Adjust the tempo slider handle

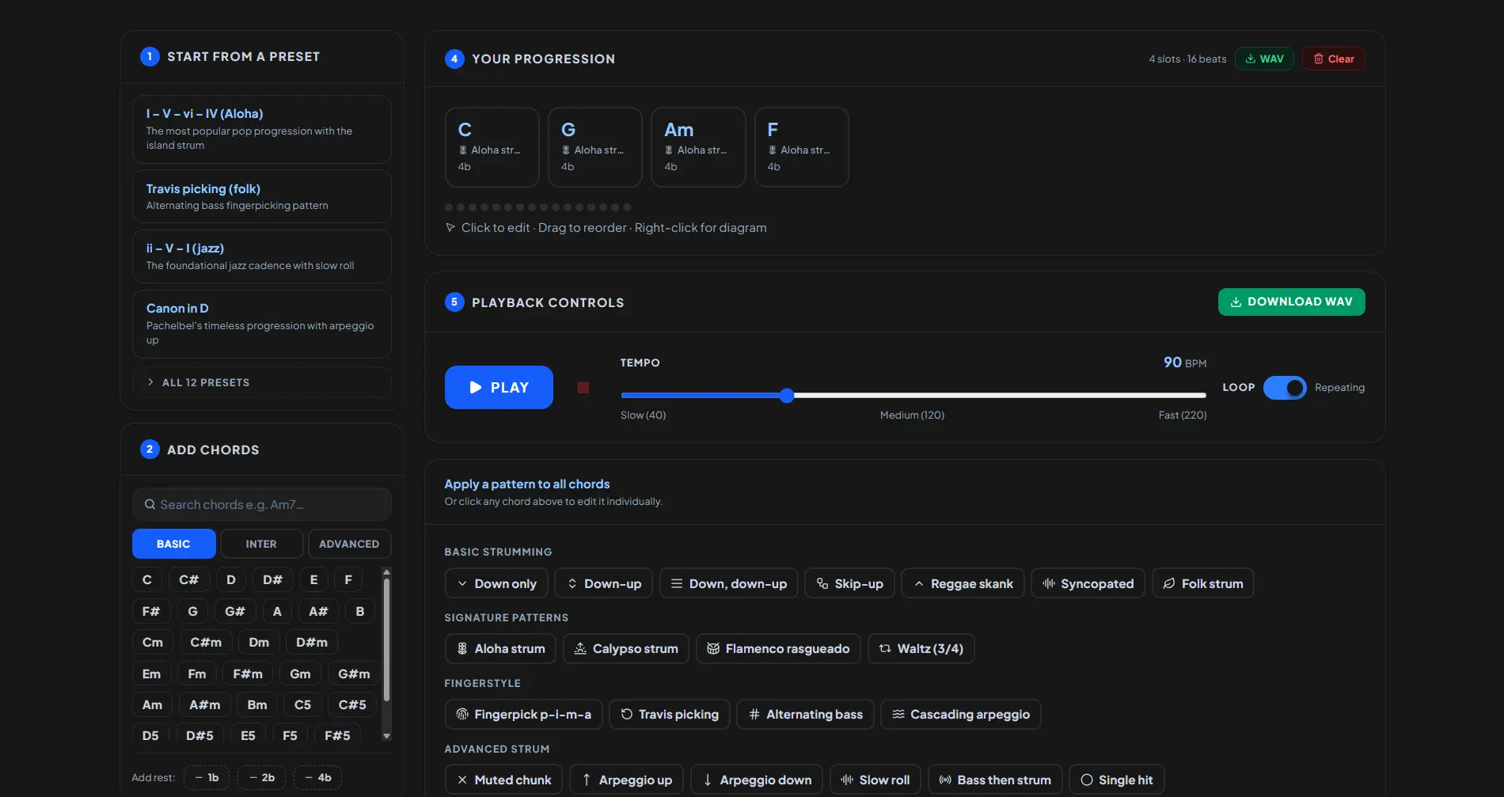pyautogui.click(x=787, y=396)
